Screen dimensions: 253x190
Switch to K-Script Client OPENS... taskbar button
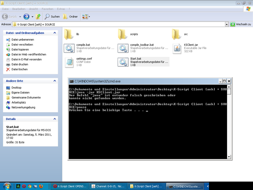tap(70, 186)
